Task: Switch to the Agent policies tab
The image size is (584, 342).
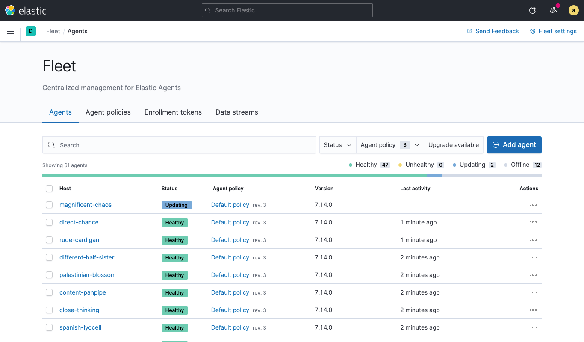Action: pyautogui.click(x=108, y=112)
